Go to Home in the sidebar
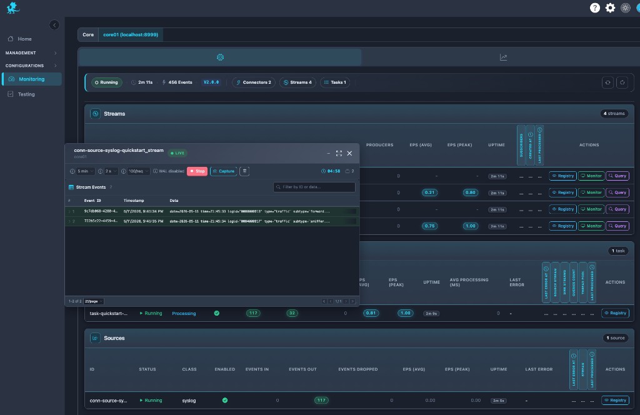This screenshot has width=640, height=415. pyautogui.click(x=24, y=39)
